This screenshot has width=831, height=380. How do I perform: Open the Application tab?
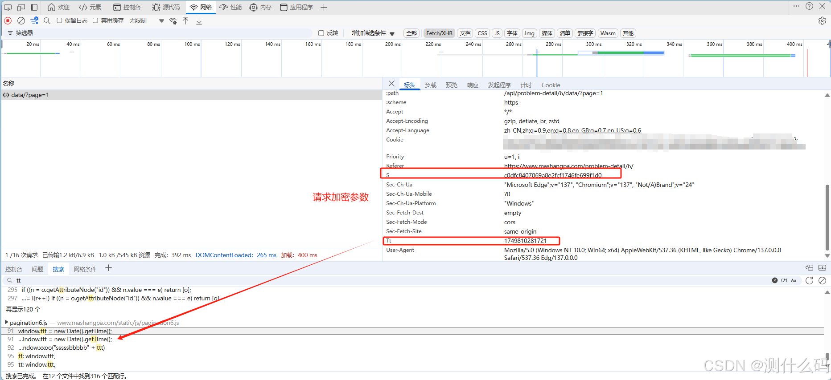tap(296, 7)
